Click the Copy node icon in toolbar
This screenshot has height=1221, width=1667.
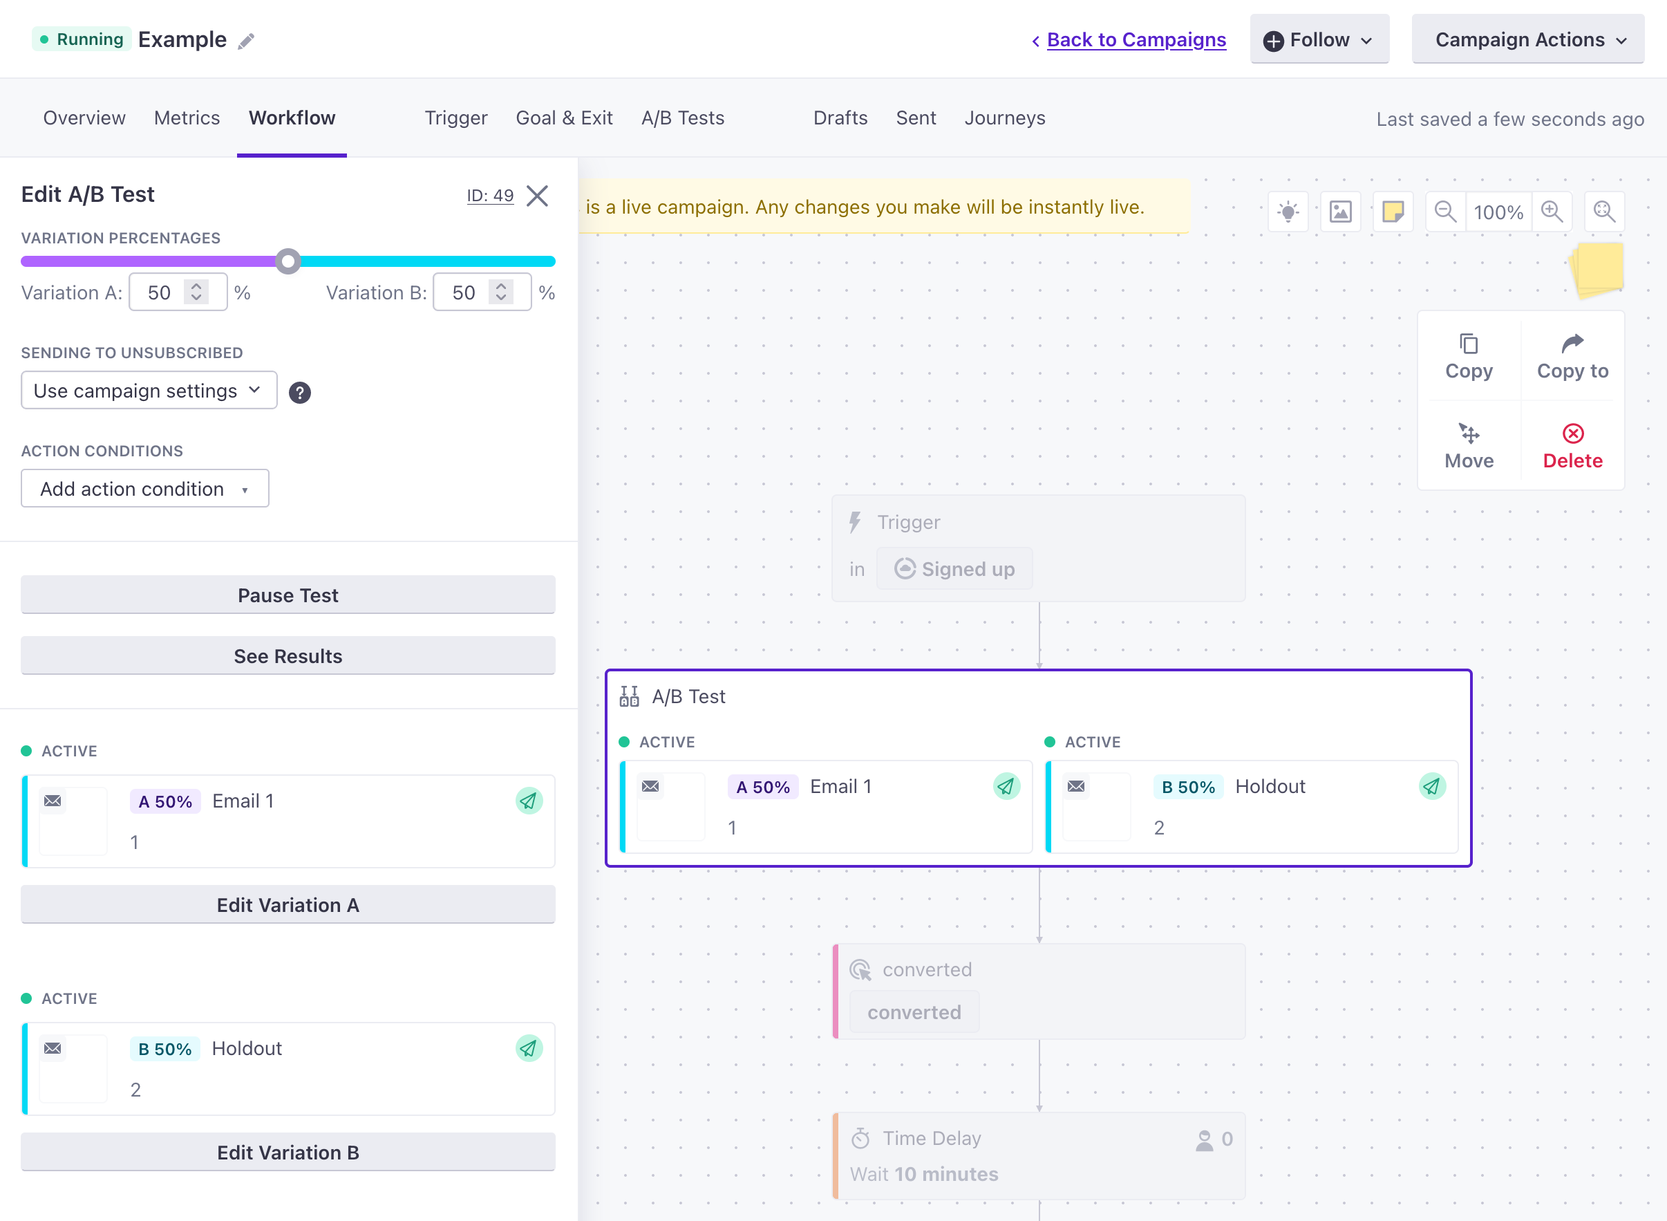click(x=1469, y=356)
